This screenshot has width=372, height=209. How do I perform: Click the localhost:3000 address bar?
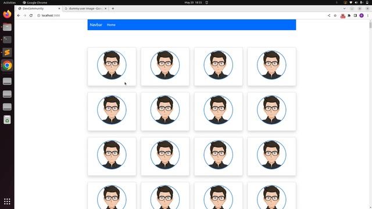point(51,16)
